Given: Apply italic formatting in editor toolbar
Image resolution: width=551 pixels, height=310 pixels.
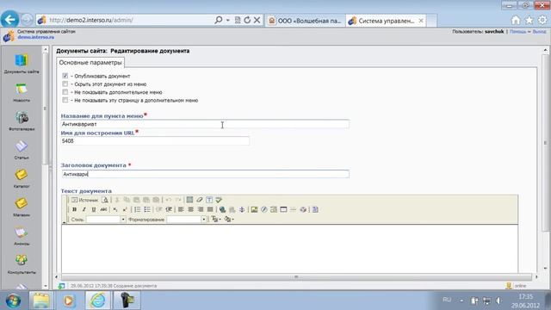Looking at the screenshot, I should click(x=84, y=209).
